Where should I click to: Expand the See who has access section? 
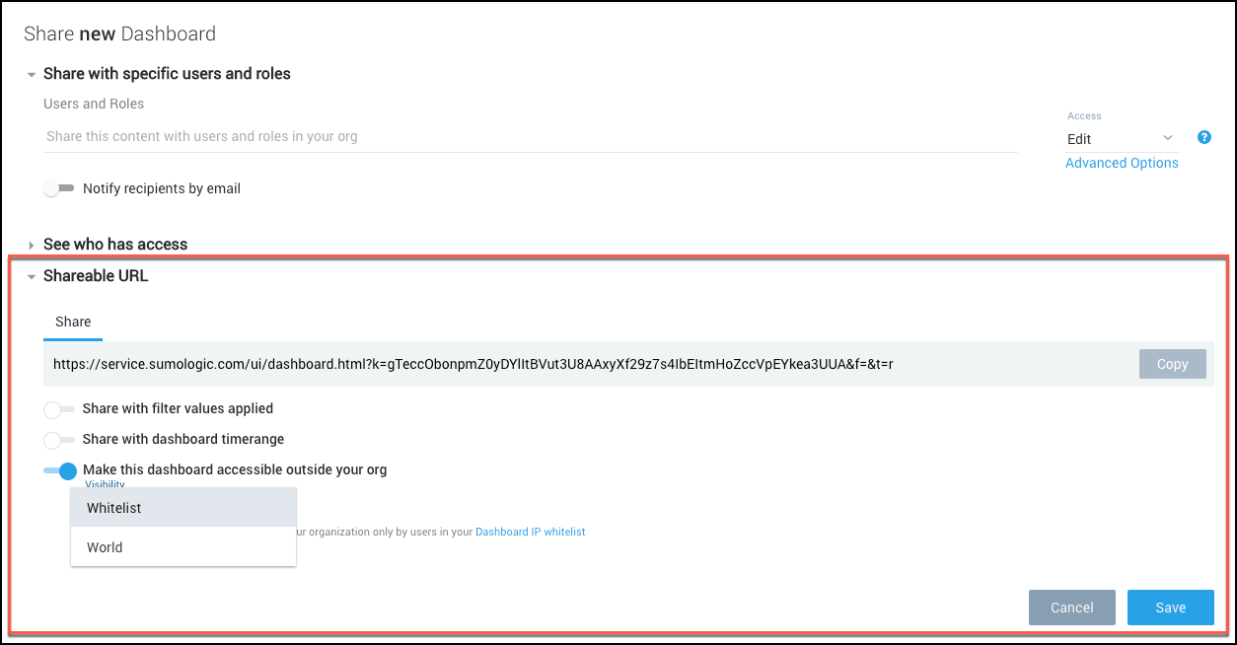pos(32,245)
